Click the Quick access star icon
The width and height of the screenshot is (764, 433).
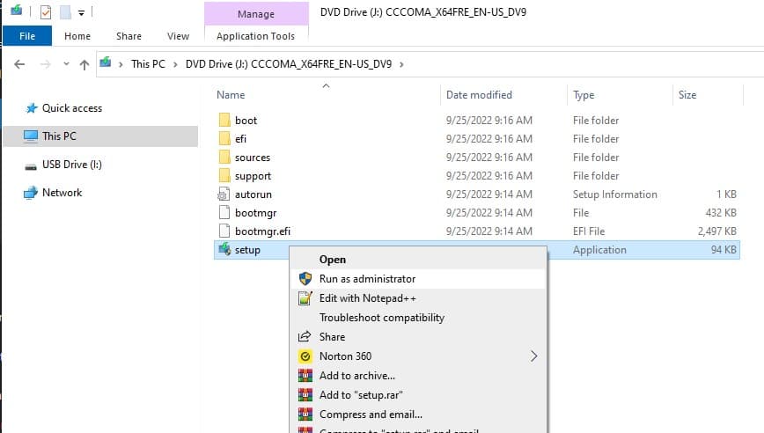(31, 108)
